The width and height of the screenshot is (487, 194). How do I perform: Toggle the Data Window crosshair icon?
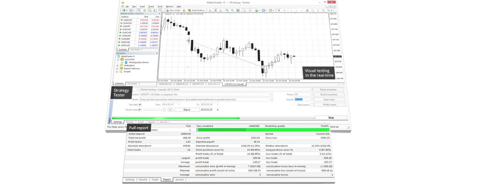click(145, 10)
